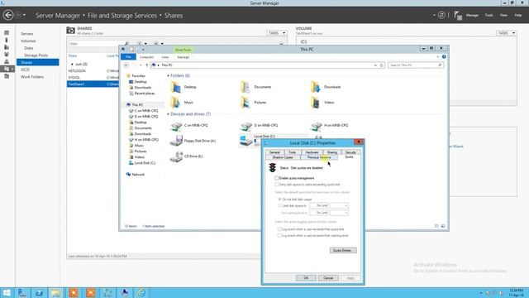This screenshot has height=298, width=529.
Task: Check Deny disk space to users exceeding quota
Action: [277, 185]
